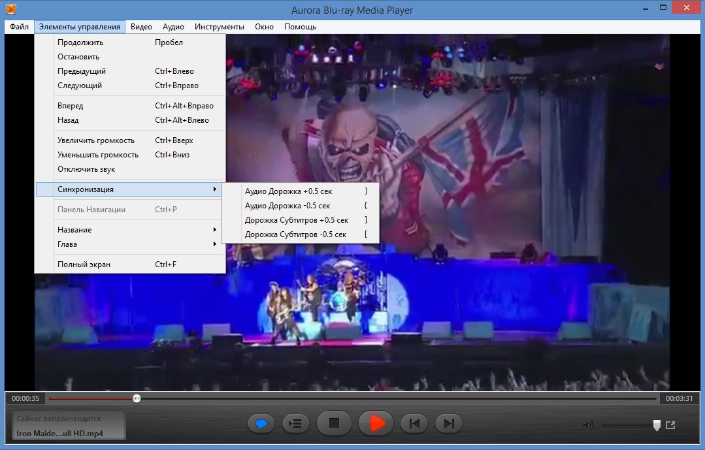Minimize the Aurora player window
Viewport: 705px width, 450px height.
646,8
